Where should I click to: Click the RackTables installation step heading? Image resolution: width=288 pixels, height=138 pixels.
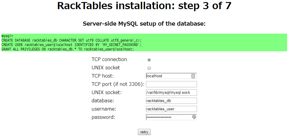click(x=144, y=6)
